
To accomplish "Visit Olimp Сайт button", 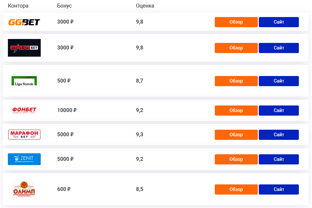I will (x=279, y=190).
